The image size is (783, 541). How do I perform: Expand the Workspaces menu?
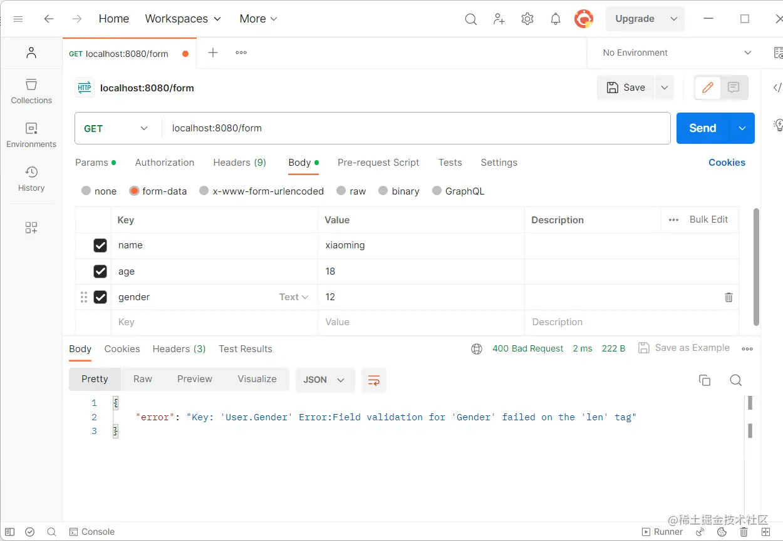183,19
